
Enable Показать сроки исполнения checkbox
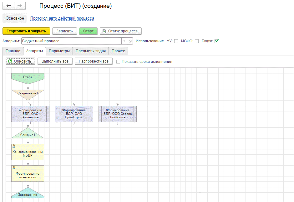pyautogui.click(x=118, y=62)
